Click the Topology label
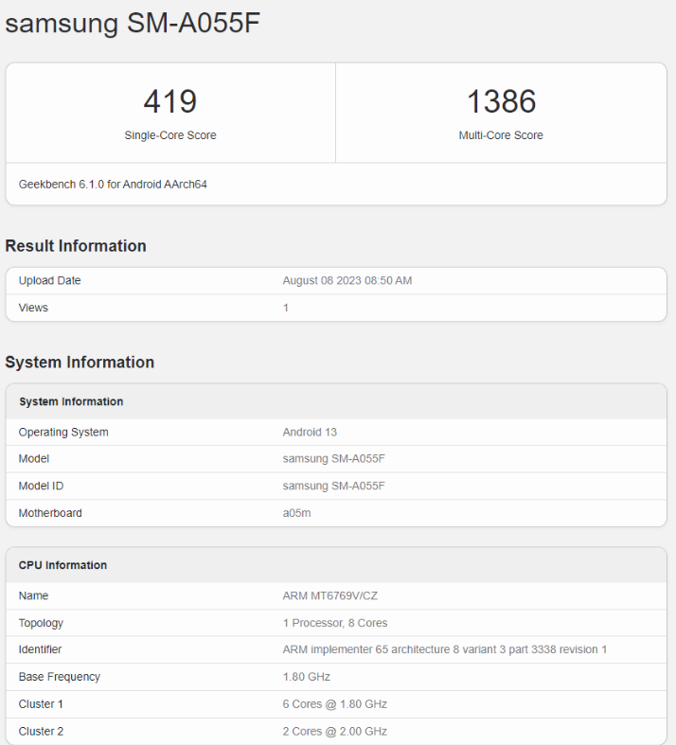This screenshot has height=745, width=676. (41, 623)
